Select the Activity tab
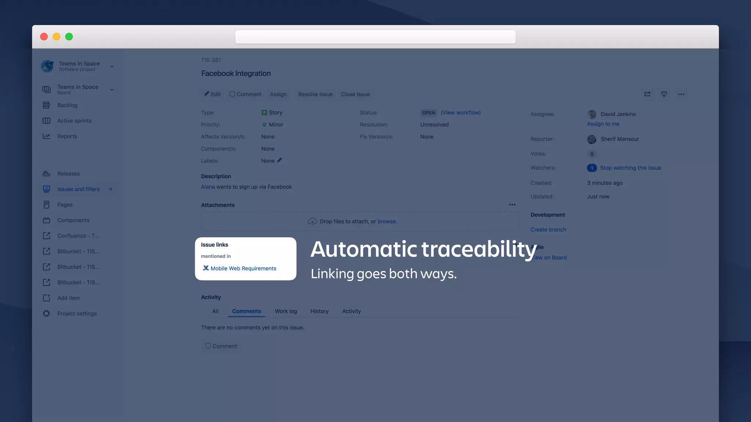The height and width of the screenshot is (422, 751). (351, 311)
